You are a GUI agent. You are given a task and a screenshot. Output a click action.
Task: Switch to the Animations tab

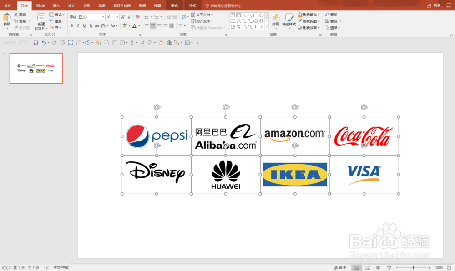tap(101, 5)
